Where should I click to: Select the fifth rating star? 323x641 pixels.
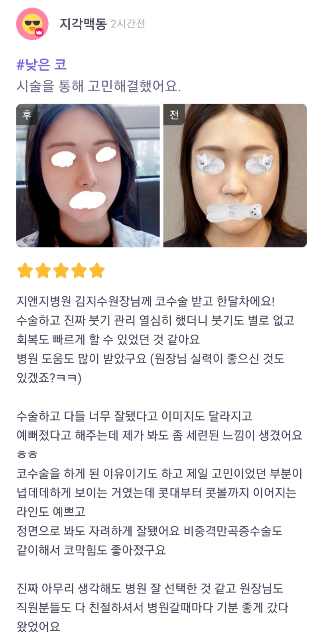tap(97, 270)
